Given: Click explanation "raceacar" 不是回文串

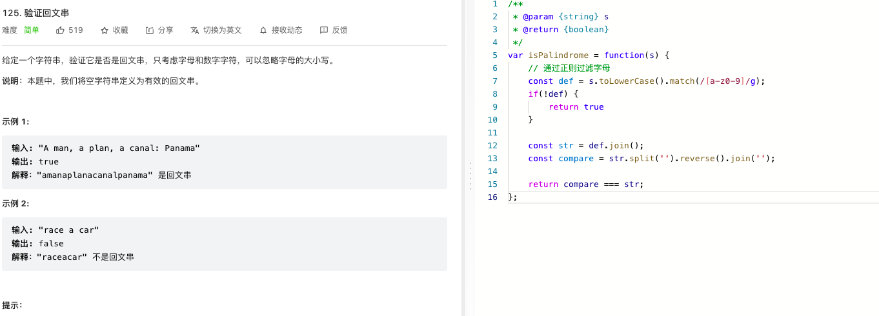Looking at the screenshot, I should pyautogui.click(x=73, y=257).
